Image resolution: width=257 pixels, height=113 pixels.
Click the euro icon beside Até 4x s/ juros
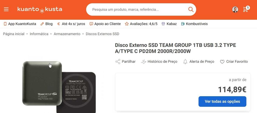point(59,24)
